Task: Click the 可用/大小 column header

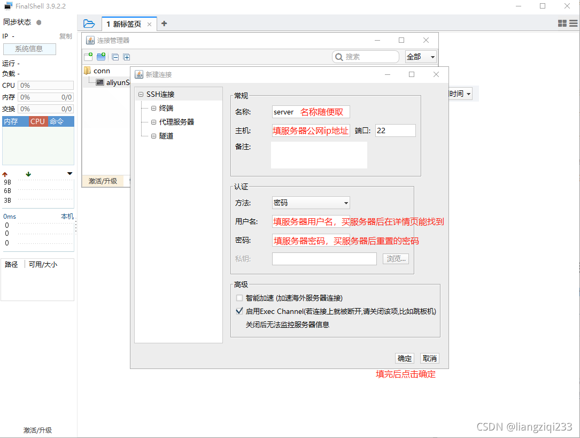Action: click(x=43, y=264)
